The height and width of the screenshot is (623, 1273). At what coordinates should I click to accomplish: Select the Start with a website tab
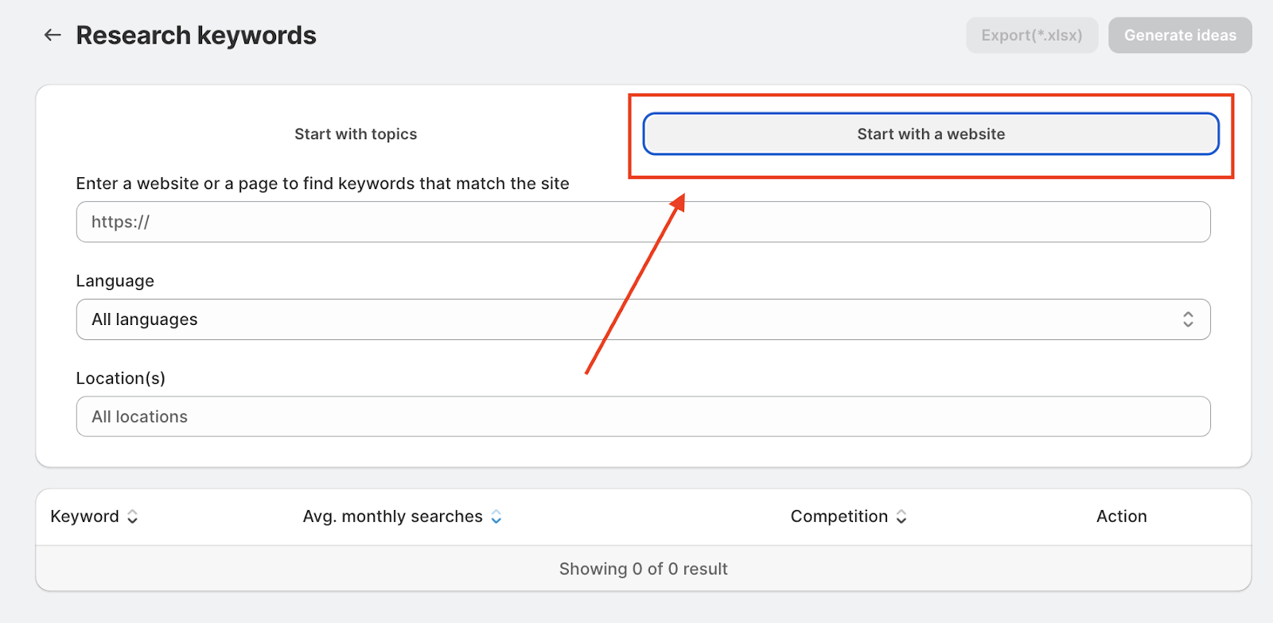pos(931,134)
